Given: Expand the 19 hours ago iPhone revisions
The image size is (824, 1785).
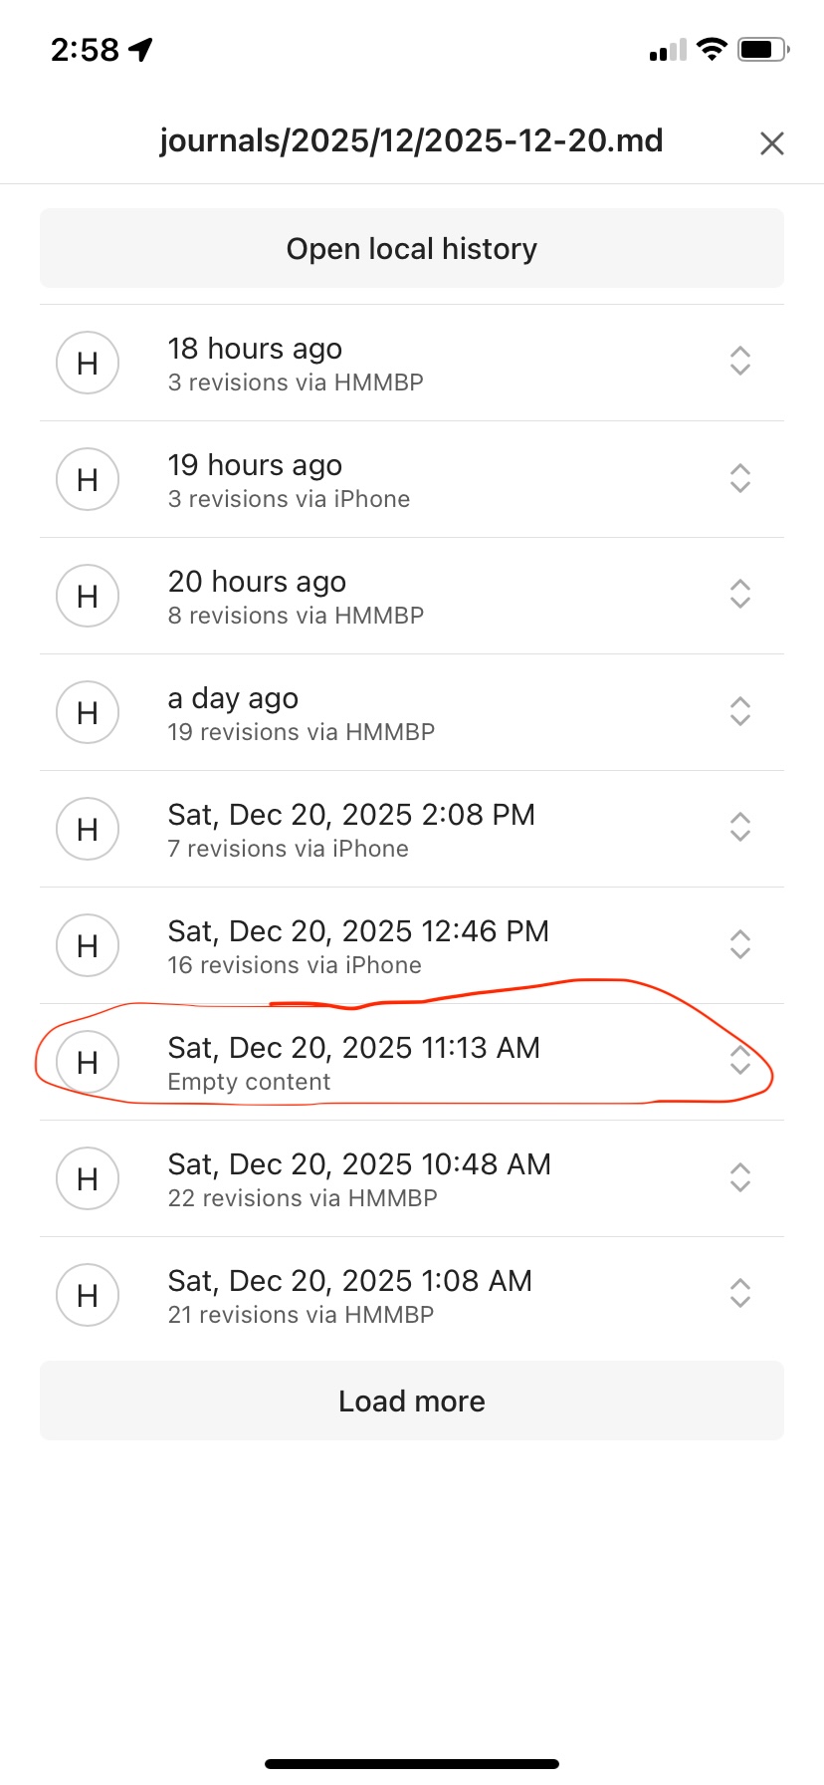Looking at the screenshot, I should pyautogui.click(x=739, y=478).
